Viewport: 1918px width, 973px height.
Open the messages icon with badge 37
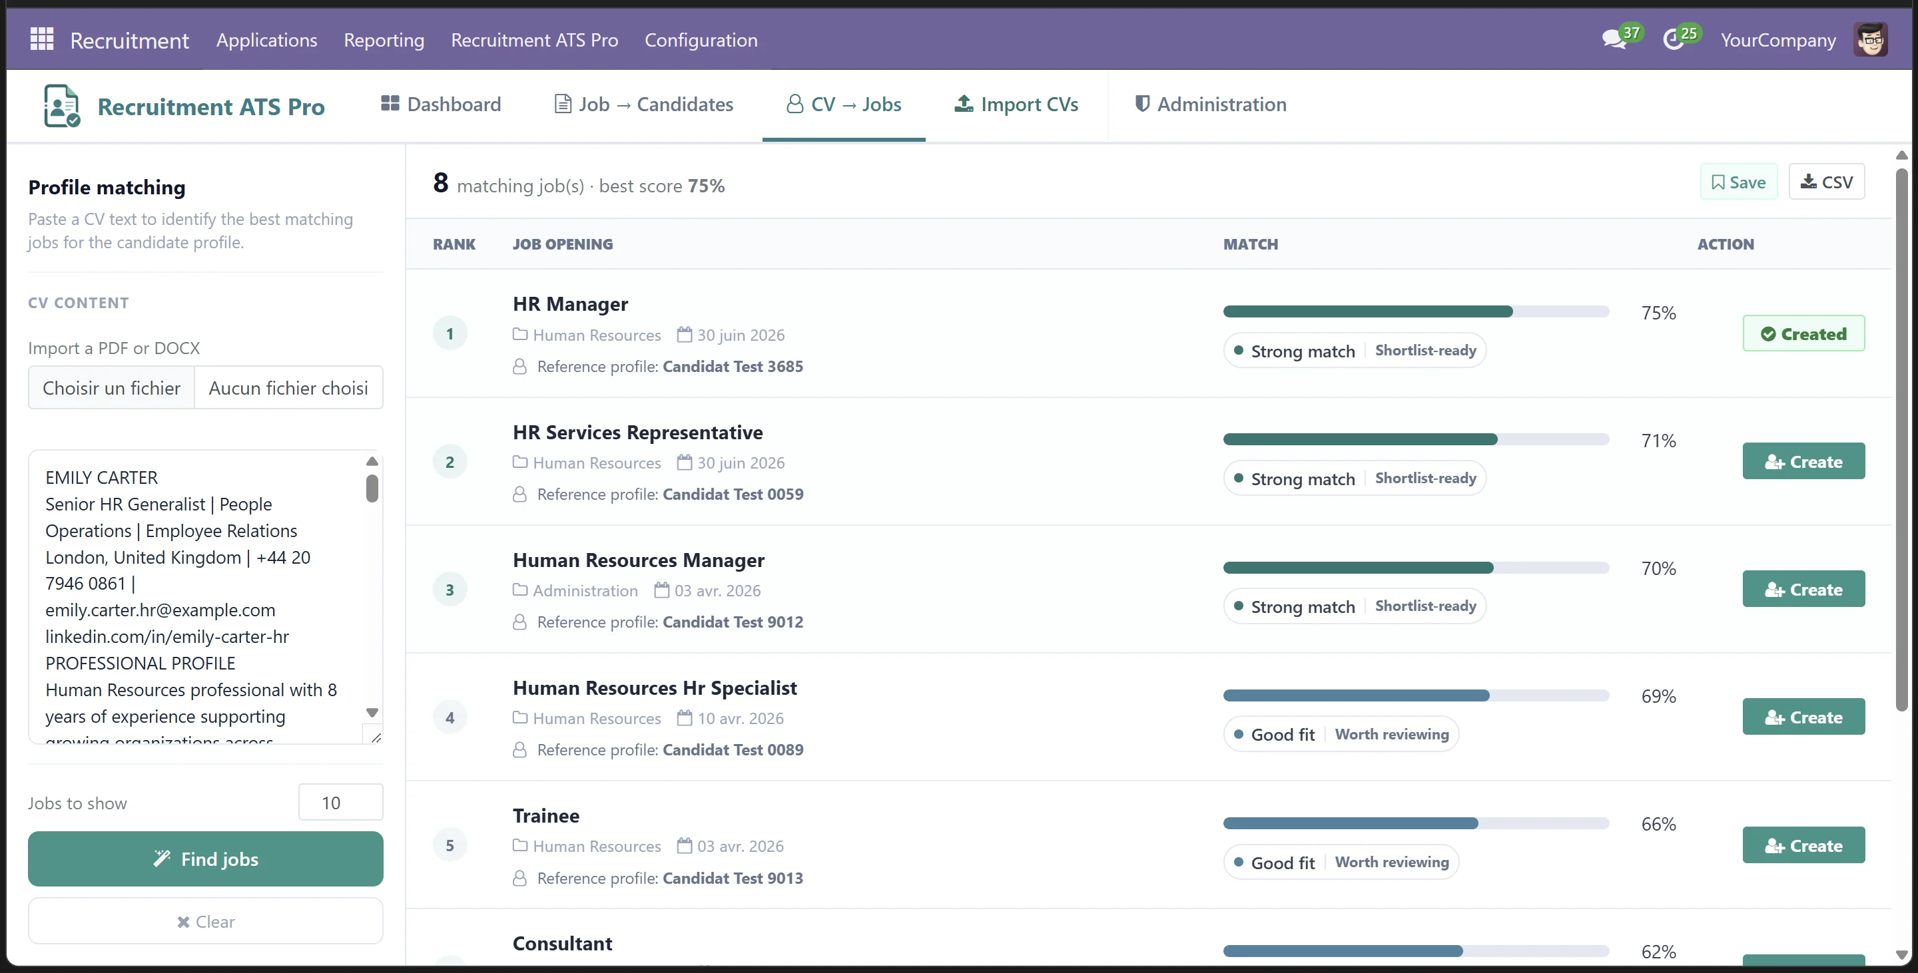[1614, 39]
